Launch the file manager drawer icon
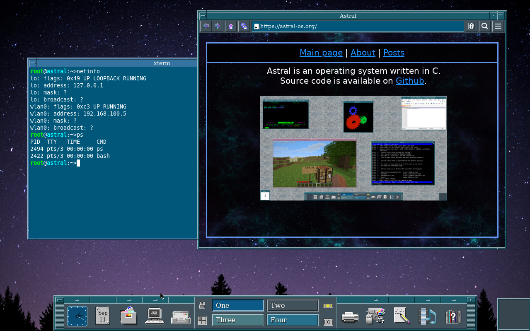 click(x=128, y=317)
